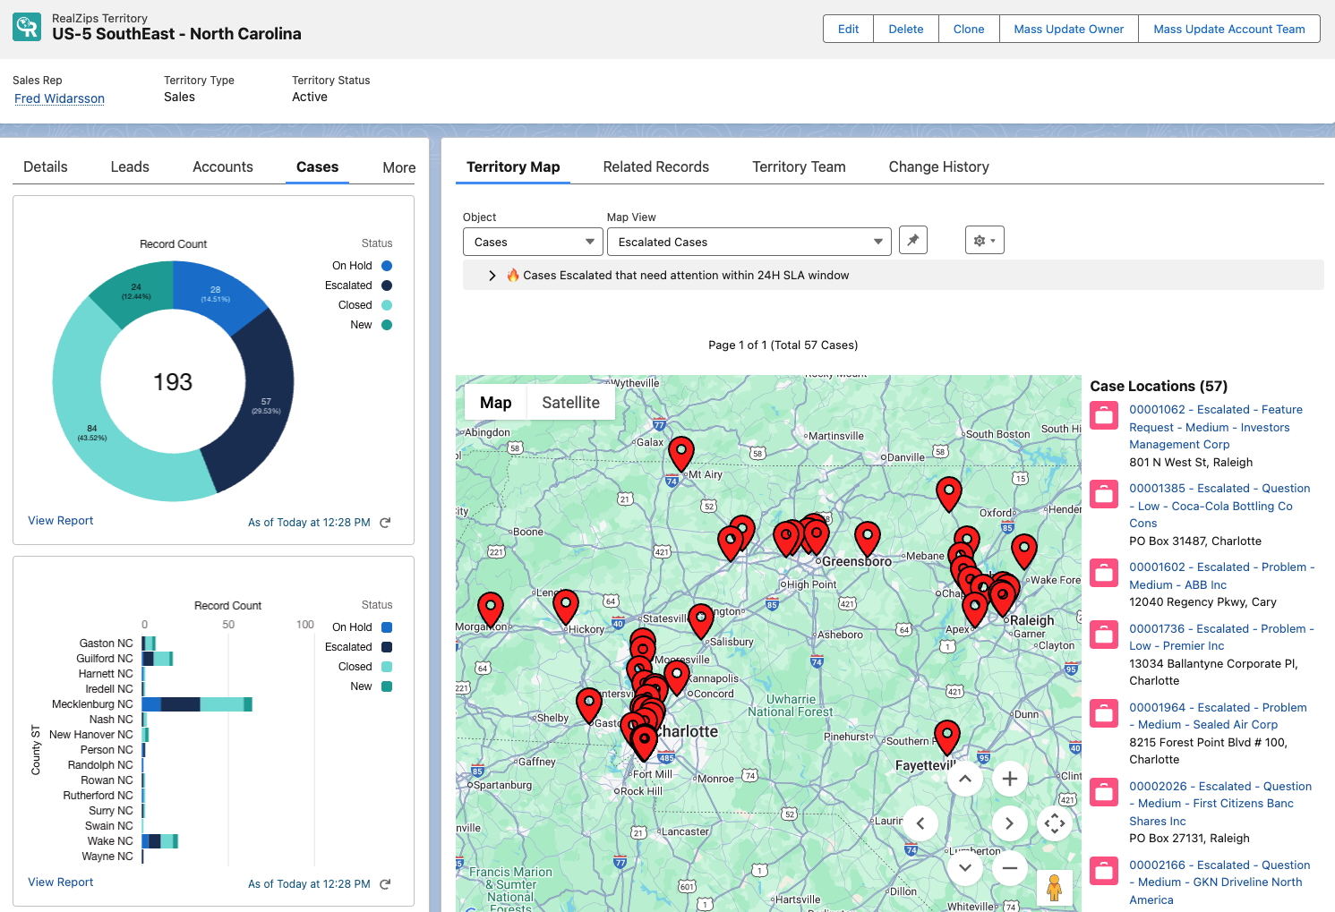Click the RealZips Territory app icon
This screenshot has height=912, width=1335.
[x=27, y=27]
